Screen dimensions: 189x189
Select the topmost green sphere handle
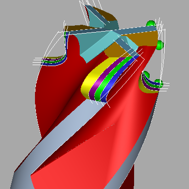click(x=151, y=24)
